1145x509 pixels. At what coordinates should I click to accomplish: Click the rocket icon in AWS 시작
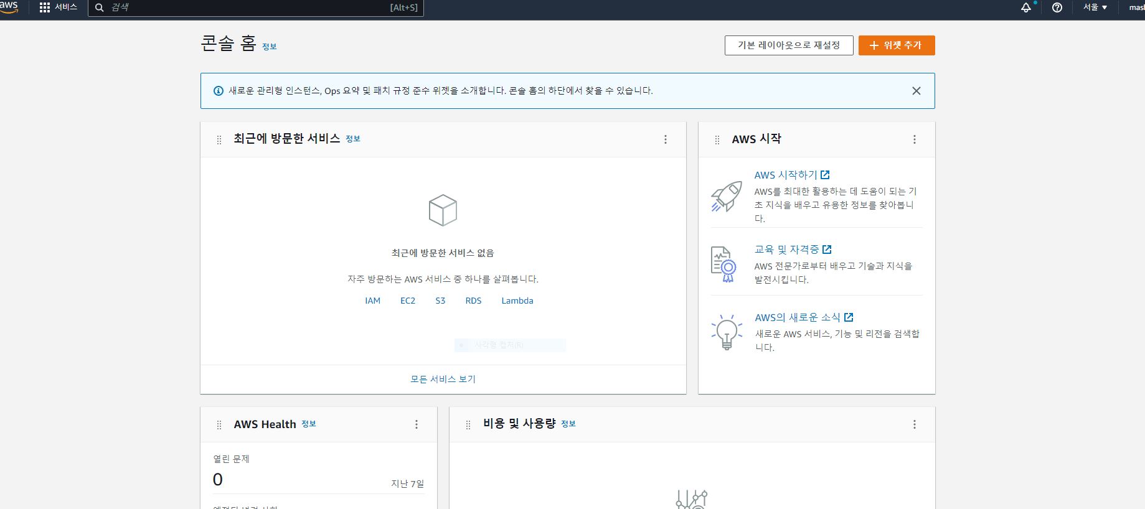[x=727, y=197]
